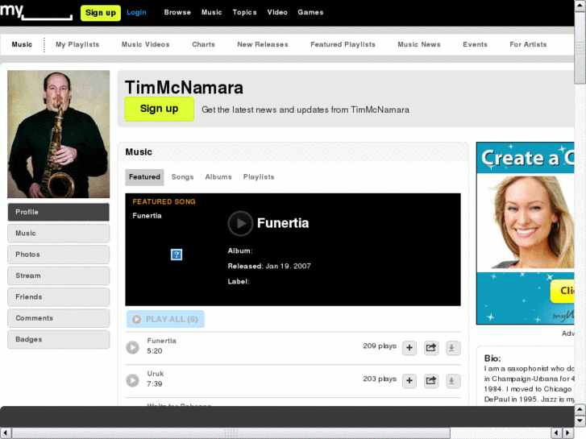The width and height of the screenshot is (586, 439).
Task: Switch to the Songs tab
Action: pos(182,177)
